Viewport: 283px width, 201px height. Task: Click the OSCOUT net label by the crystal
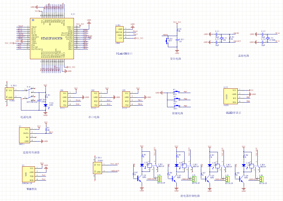coord(237,41)
